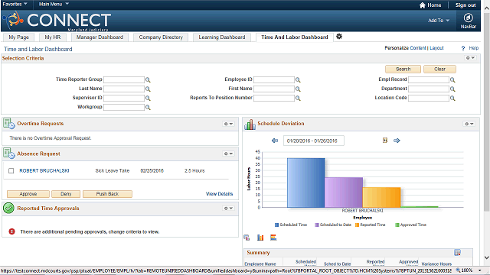Open Absence Request pagelet options menu
This screenshot has width=490, height=275.
[228, 154]
